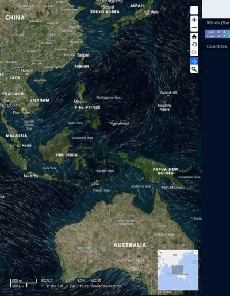
Task: Zoom out with the minus button
Action: (x=194, y=28)
